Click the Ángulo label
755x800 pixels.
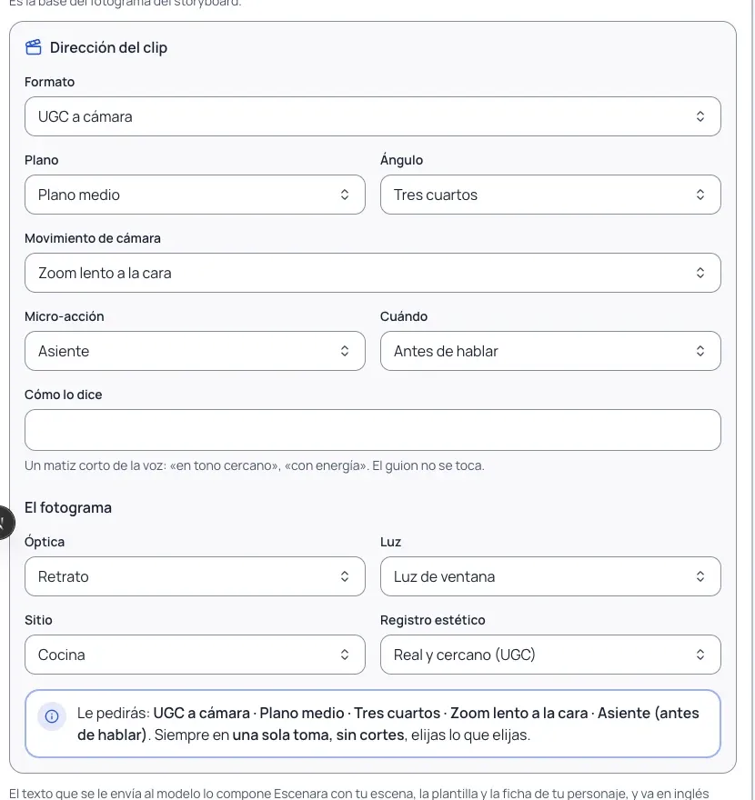click(402, 160)
